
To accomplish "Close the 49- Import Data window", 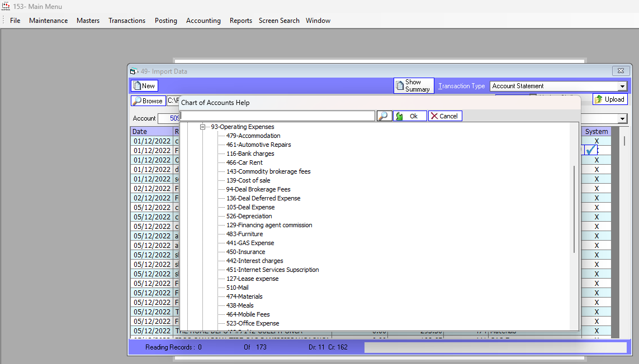I will [621, 71].
